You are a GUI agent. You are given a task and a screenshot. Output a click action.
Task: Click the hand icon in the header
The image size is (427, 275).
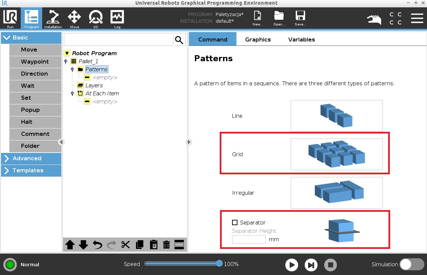[374, 19]
